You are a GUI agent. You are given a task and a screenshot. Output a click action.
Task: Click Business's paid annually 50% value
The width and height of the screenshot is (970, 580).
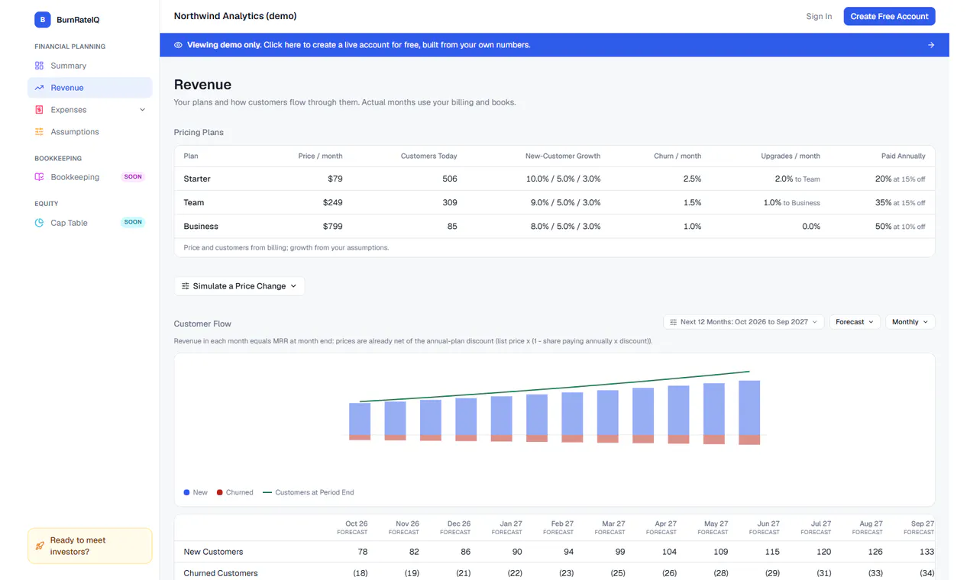click(900, 226)
